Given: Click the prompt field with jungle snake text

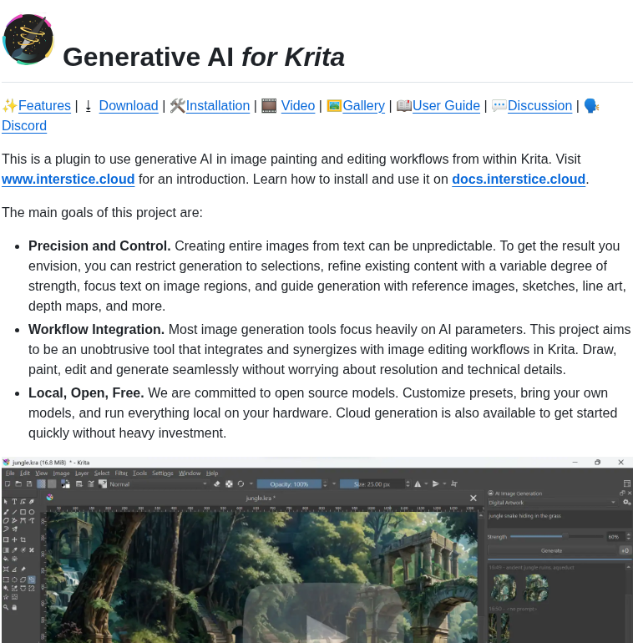Looking at the screenshot, I should [x=559, y=519].
